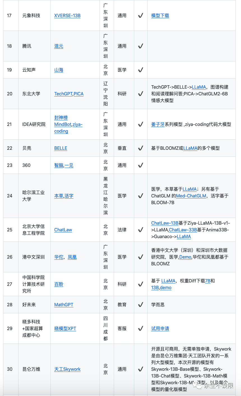Open the 华佗 link
241x396 pixels.
pyautogui.click(x=59, y=257)
